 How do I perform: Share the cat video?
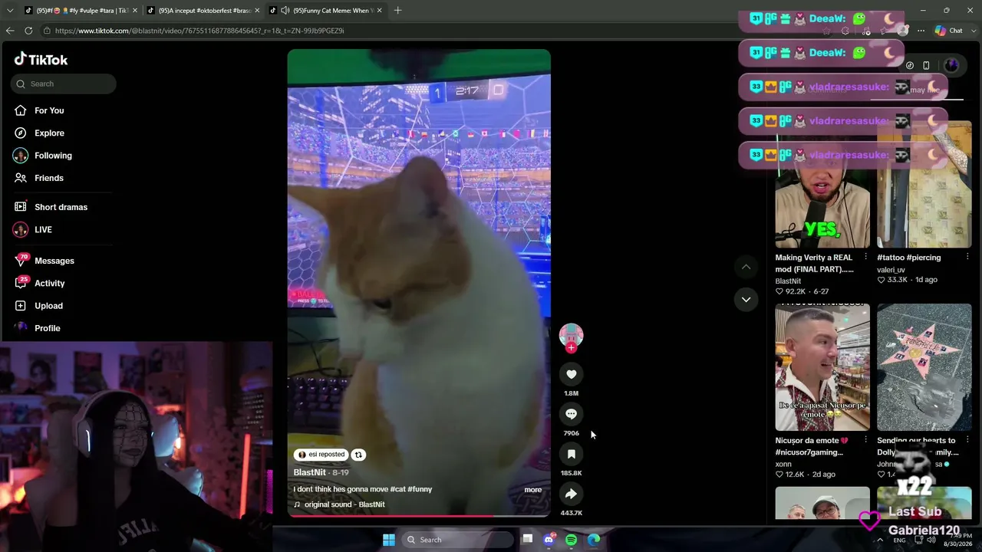pyautogui.click(x=571, y=494)
